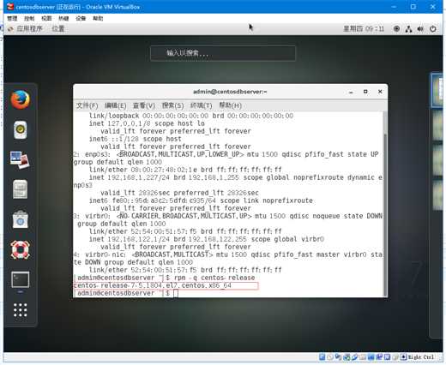
Task: Open the terminal 搜索(S) menu
Action: click(172, 105)
